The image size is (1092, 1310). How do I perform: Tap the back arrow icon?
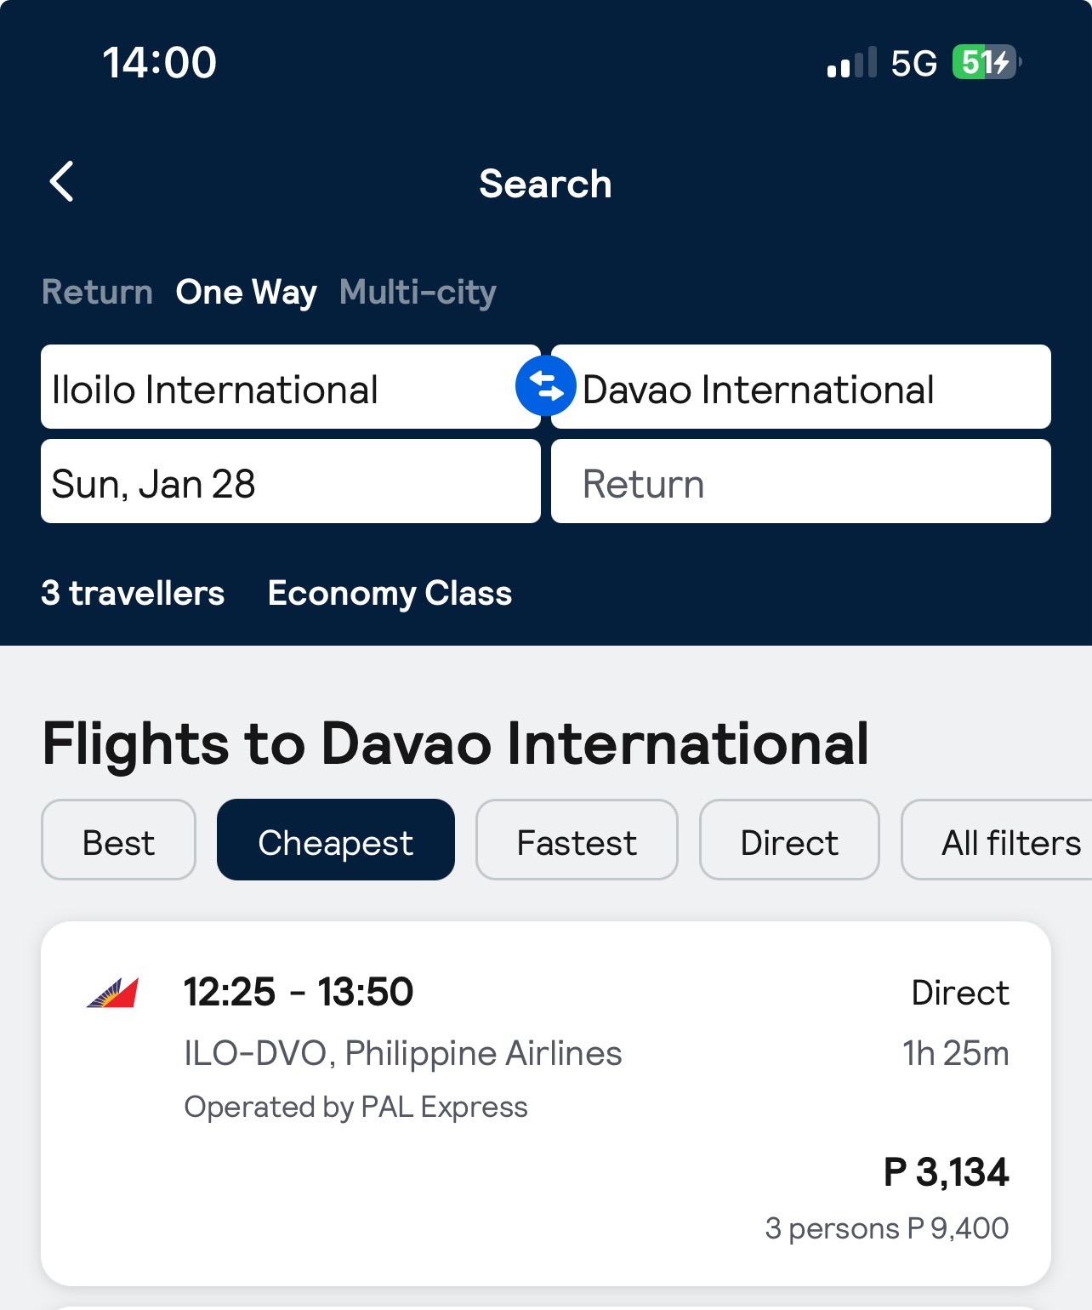pyautogui.click(x=61, y=181)
